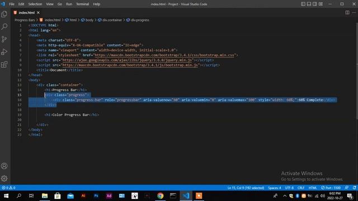Open the bootstrap.min.js script link

click(130, 65)
